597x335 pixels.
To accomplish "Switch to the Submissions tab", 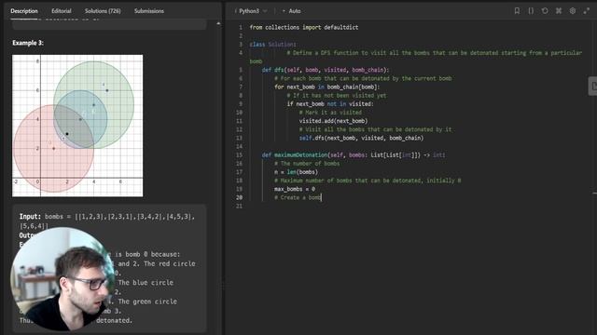I will coord(149,11).
